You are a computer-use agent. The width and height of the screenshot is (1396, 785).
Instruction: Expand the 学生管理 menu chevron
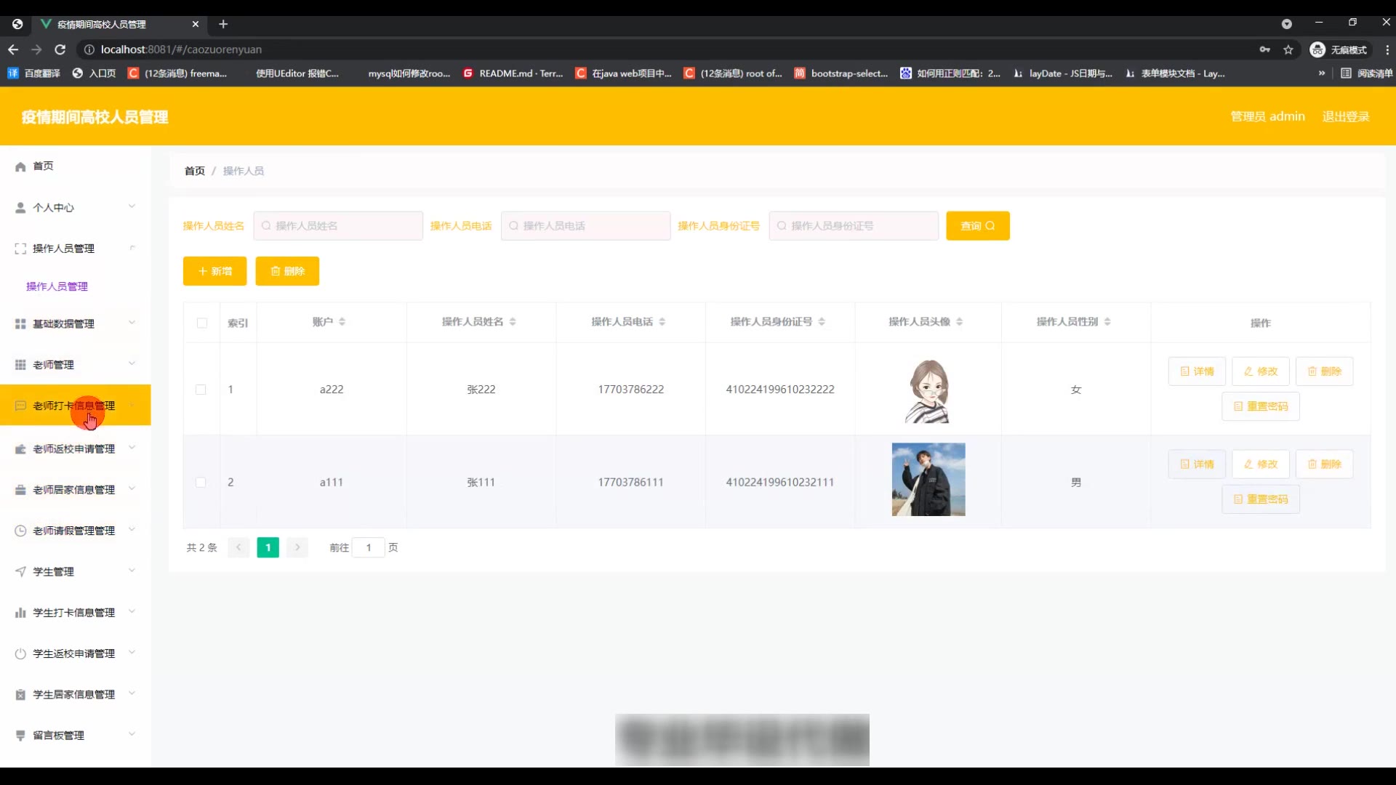coord(132,571)
